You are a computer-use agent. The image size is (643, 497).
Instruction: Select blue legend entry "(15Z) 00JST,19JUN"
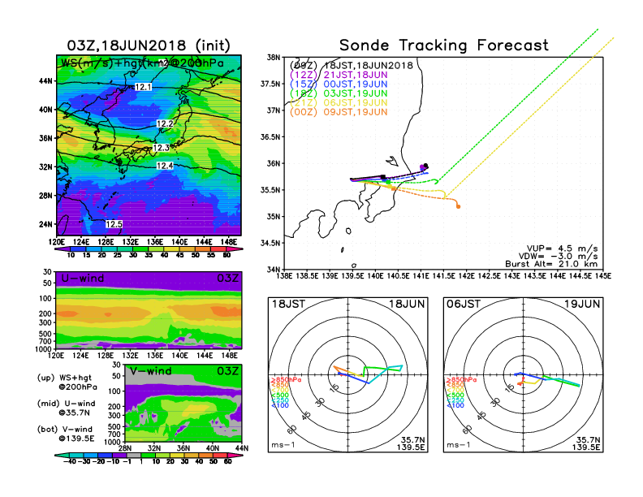click(x=339, y=84)
